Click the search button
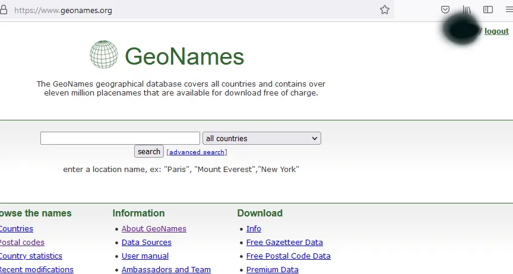 click(149, 151)
